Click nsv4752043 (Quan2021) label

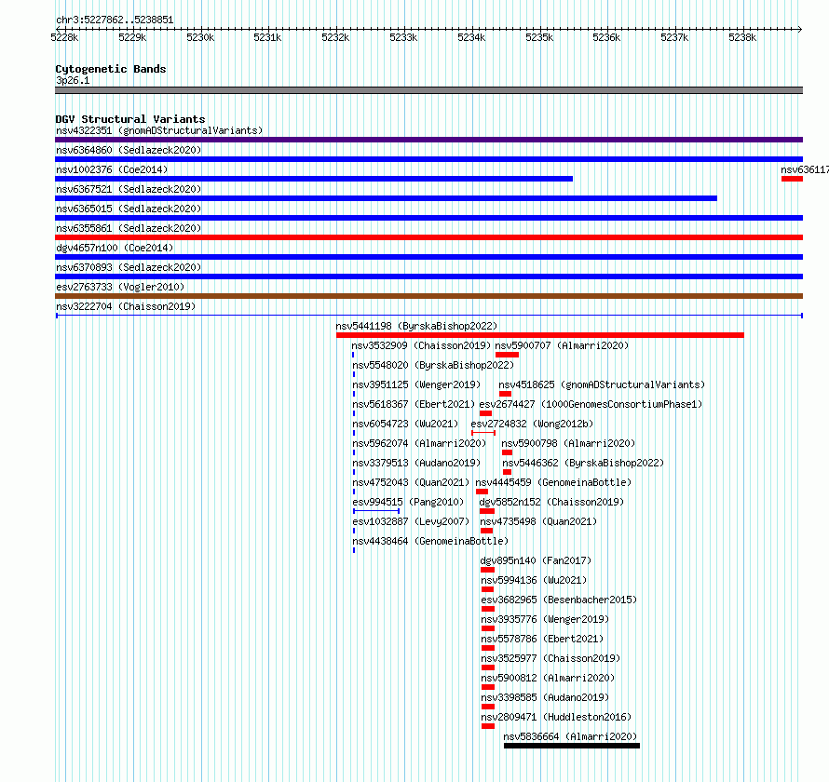click(411, 482)
